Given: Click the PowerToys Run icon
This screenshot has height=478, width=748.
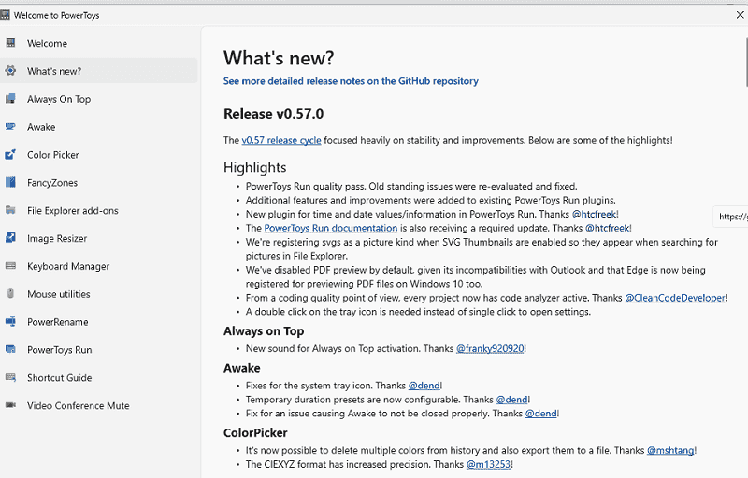Looking at the screenshot, I should point(10,349).
